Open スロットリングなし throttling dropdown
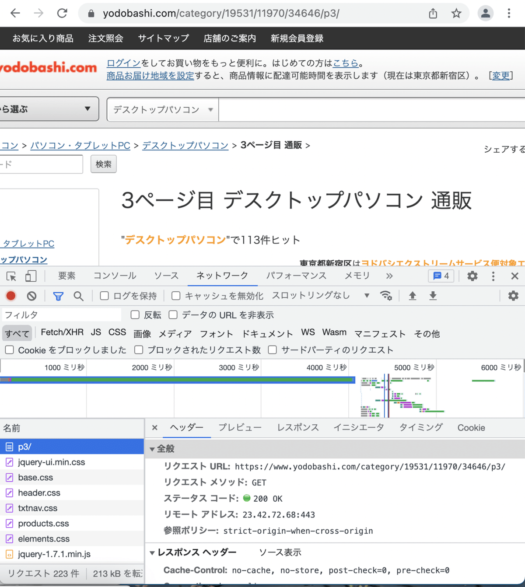This screenshot has height=587, width=525. coord(321,296)
